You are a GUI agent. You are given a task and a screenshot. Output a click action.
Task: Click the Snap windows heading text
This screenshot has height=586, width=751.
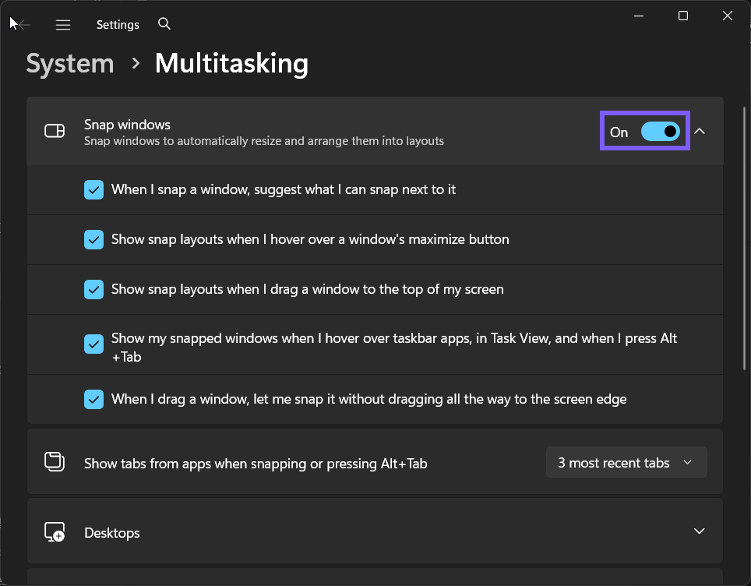coord(127,125)
